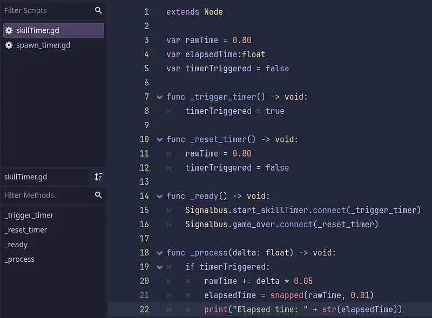The width and height of the screenshot is (432, 318).
Task: Go to the _ready method in the list
Action: [x=16, y=245]
